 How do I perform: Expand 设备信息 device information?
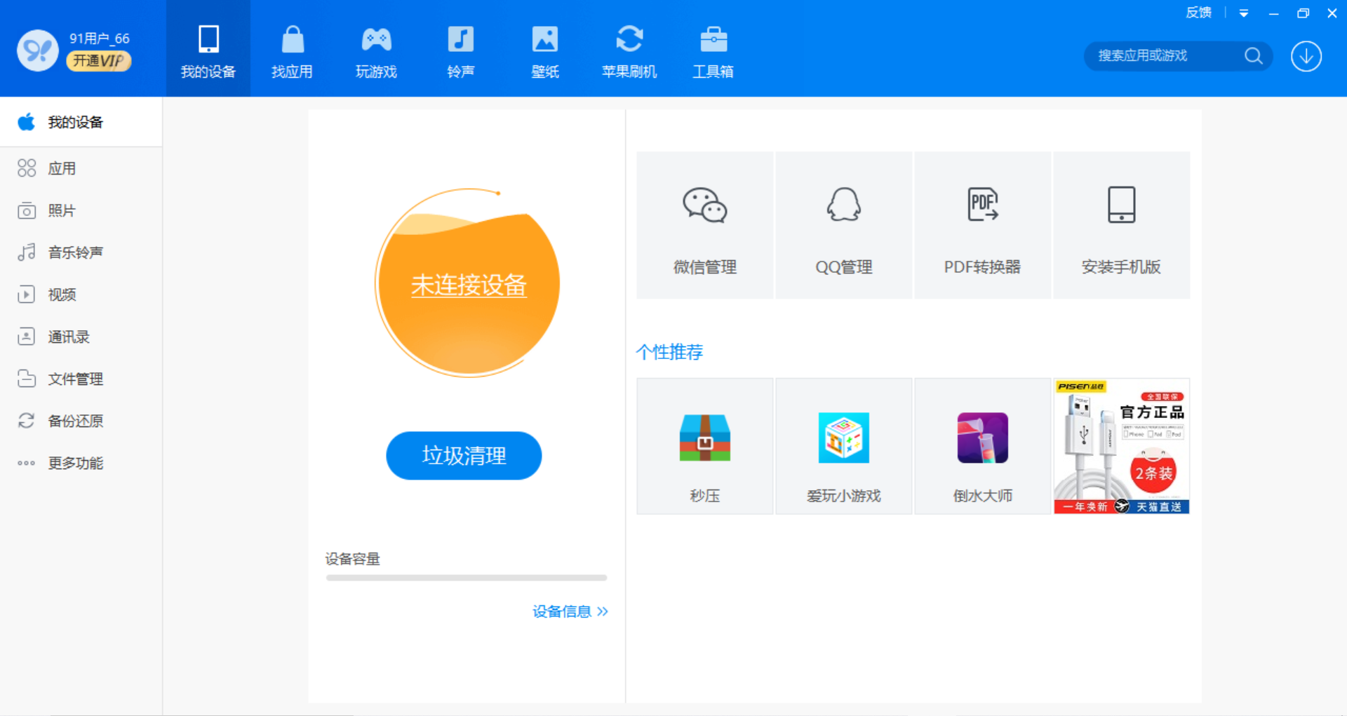(570, 612)
